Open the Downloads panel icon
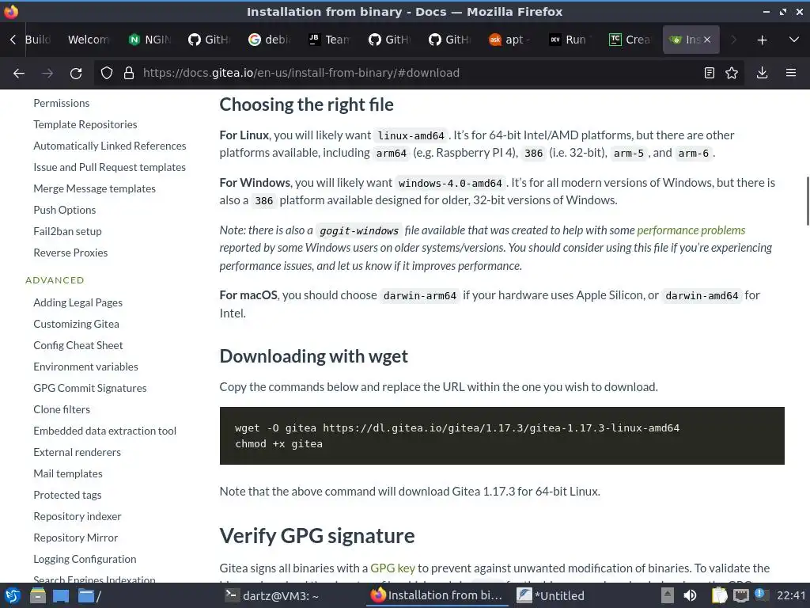The height and width of the screenshot is (608, 810). point(762,73)
